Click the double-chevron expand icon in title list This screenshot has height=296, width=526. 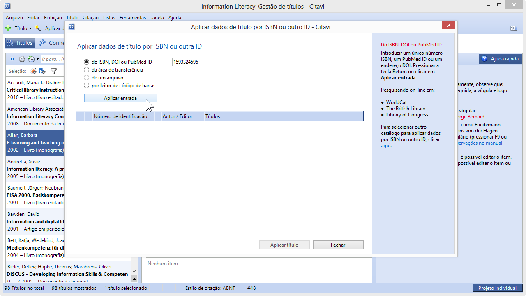coord(12,59)
